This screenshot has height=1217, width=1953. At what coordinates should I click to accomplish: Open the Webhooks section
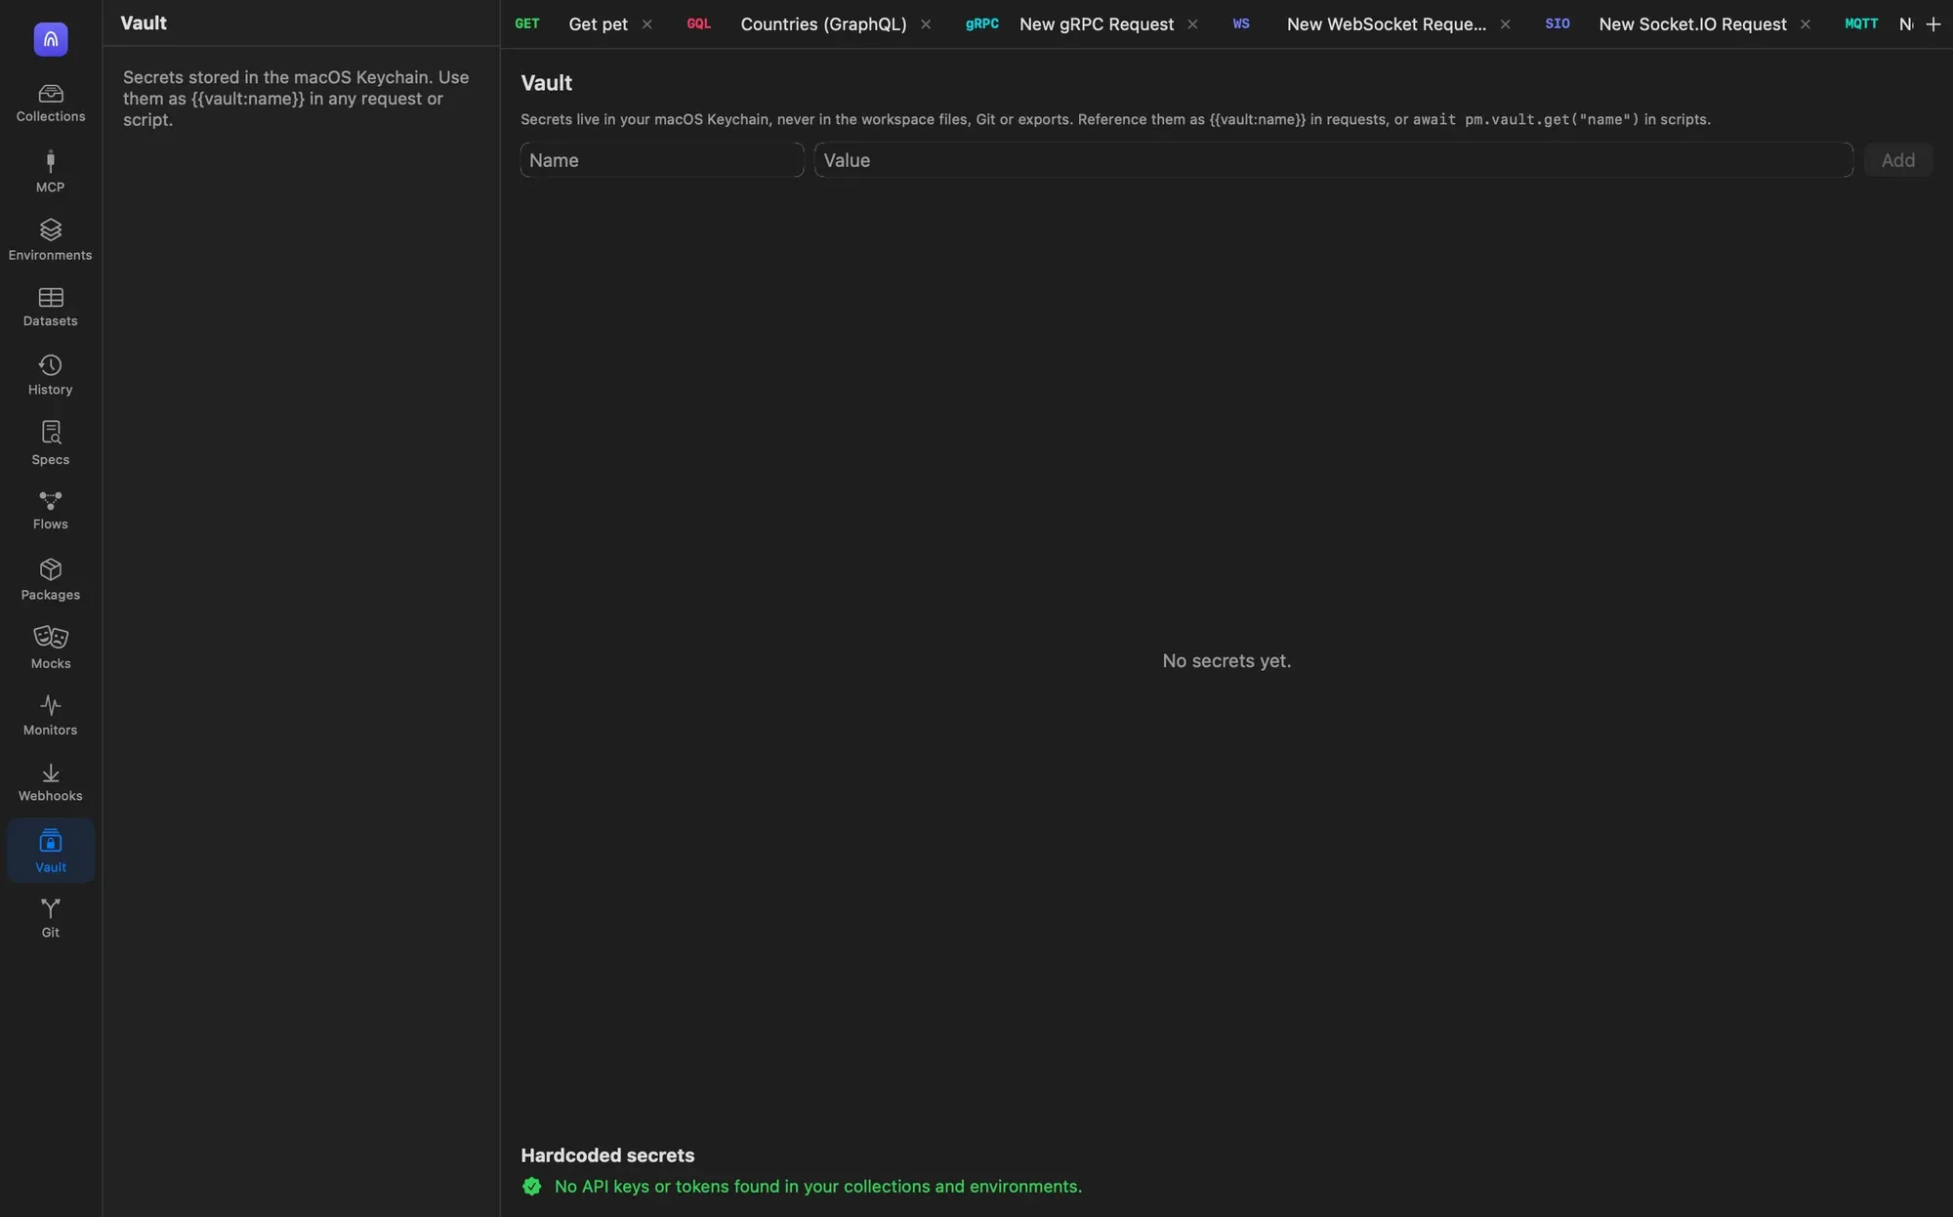pos(51,783)
